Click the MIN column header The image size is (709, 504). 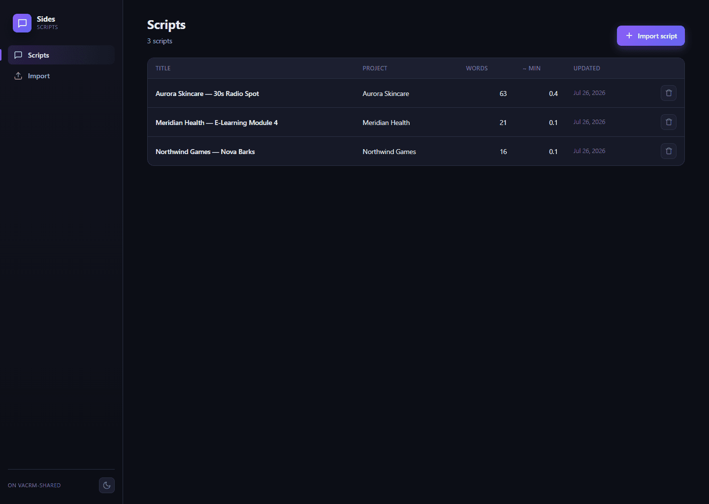[532, 68]
